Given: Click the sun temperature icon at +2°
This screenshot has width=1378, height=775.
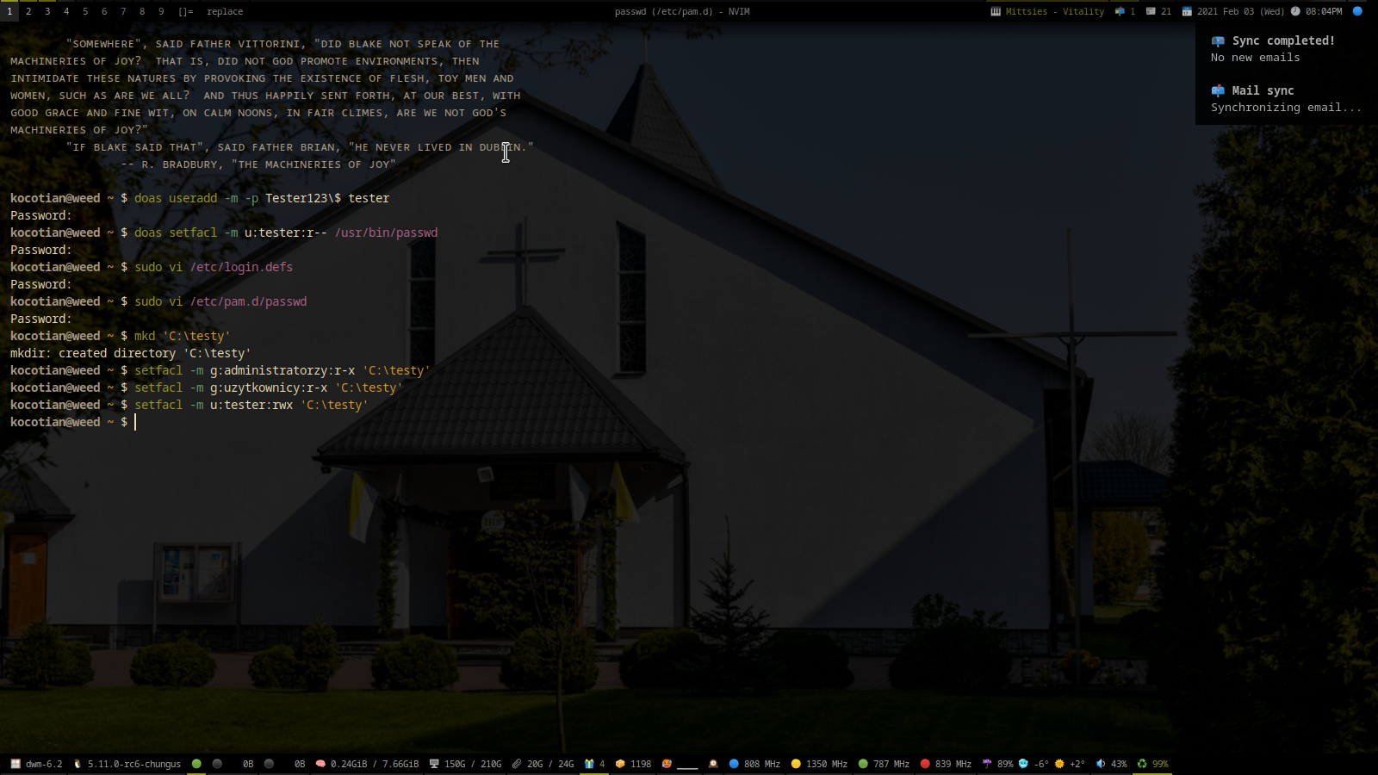Looking at the screenshot, I should tap(1059, 764).
